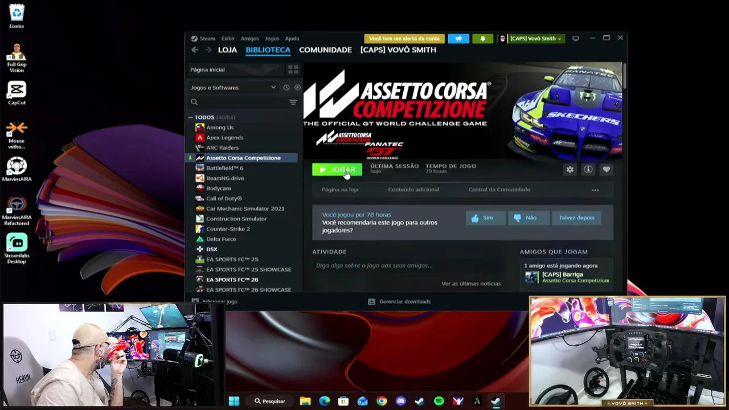Open the Jogos menu
The width and height of the screenshot is (729, 410).
(x=272, y=39)
